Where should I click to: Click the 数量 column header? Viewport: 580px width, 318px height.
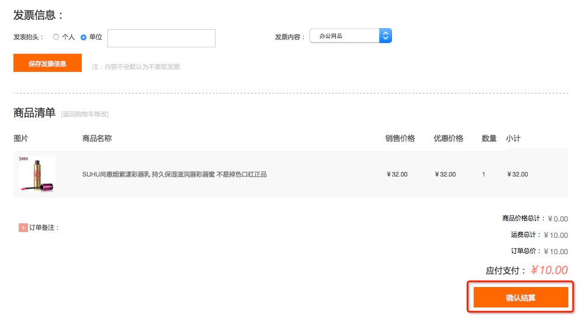pyautogui.click(x=489, y=139)
